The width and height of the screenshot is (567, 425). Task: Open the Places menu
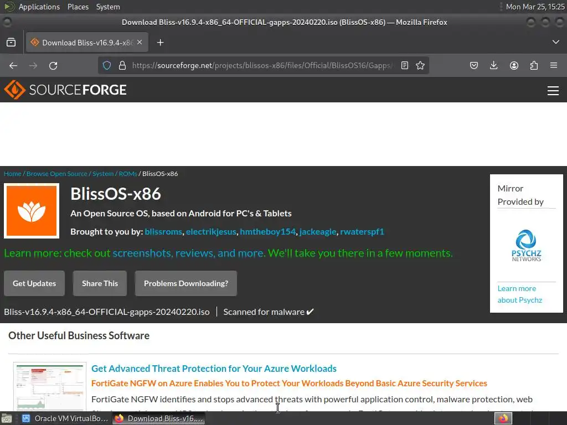(78, 7)
